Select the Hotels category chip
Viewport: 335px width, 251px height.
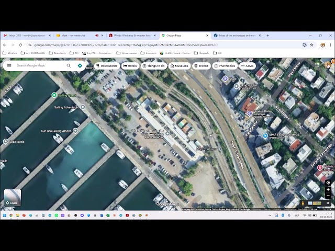tap(130, 66)
